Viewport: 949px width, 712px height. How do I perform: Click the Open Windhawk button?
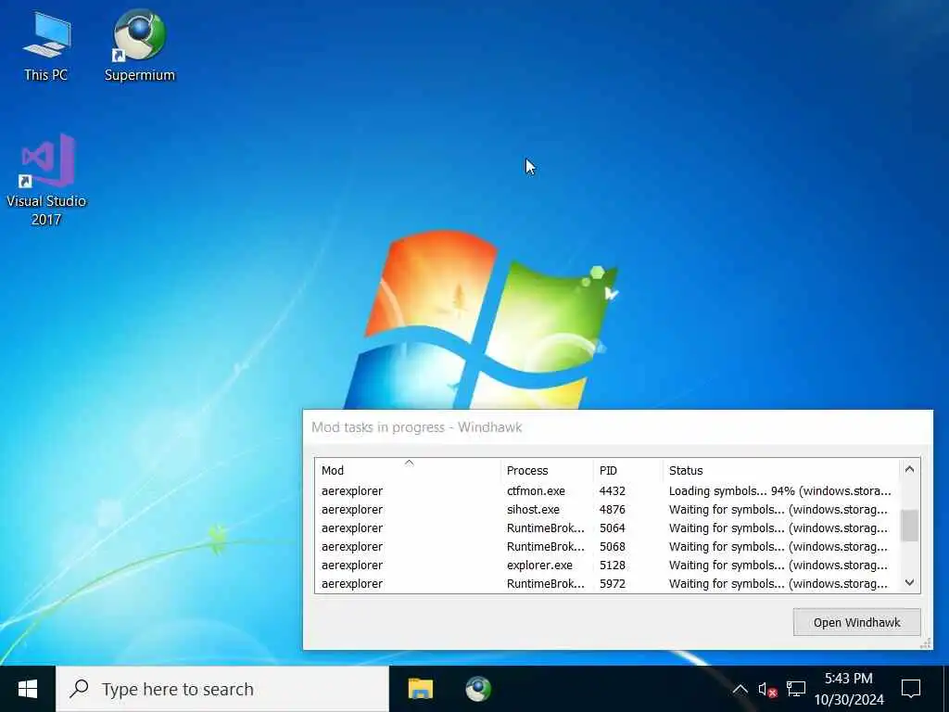coord(857,622)
